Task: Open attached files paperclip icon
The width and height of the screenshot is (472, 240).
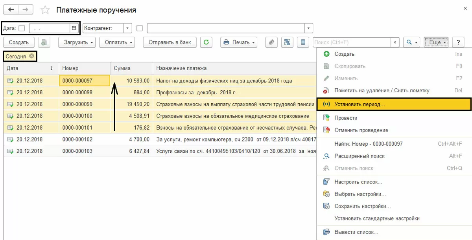Action: pyautogui.click(x=272, y=42)
